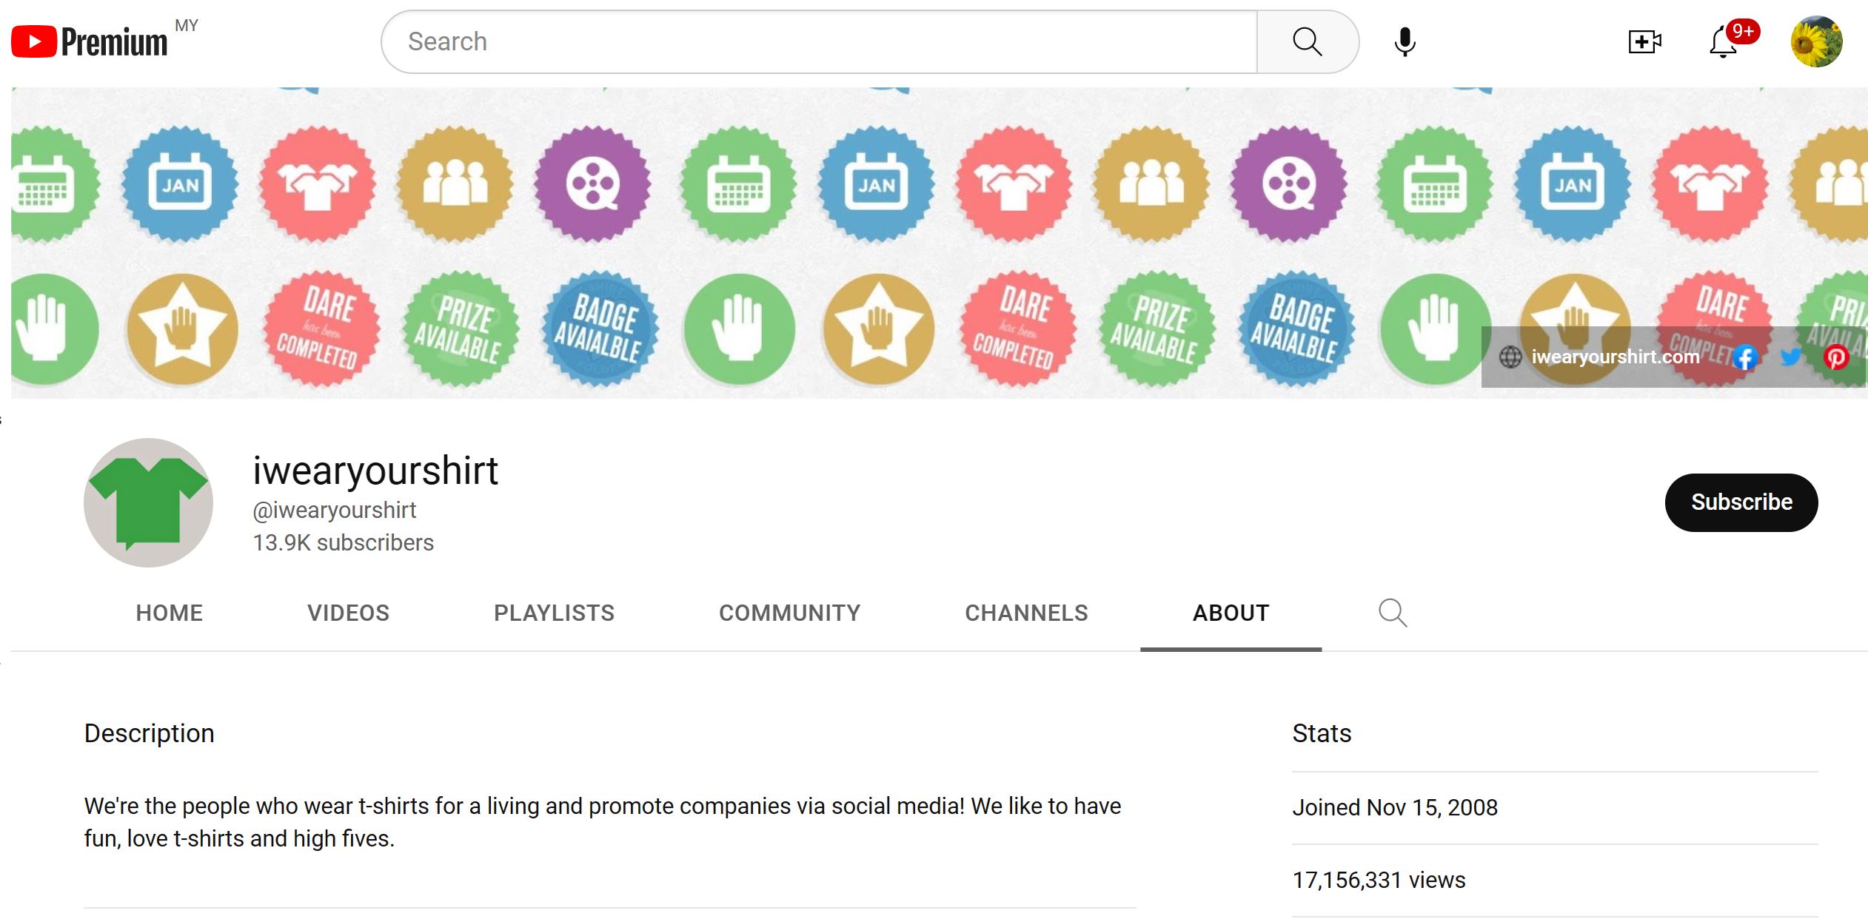
Task: Focus the Search text field
Action: (819, 41)
